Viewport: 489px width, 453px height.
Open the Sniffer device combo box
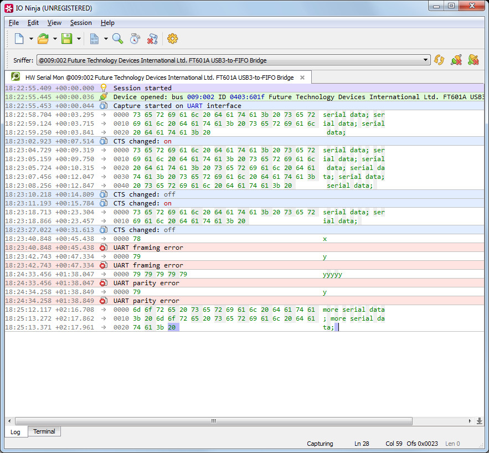[234, 60]
